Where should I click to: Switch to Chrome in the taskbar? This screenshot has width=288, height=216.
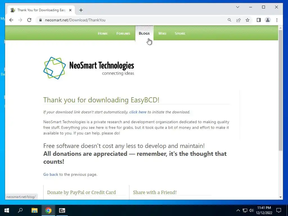[x=48, y=210]
